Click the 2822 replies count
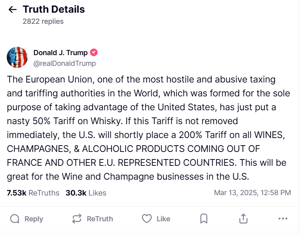Viewport: 300px width, 234px height. tap(43, 21)
